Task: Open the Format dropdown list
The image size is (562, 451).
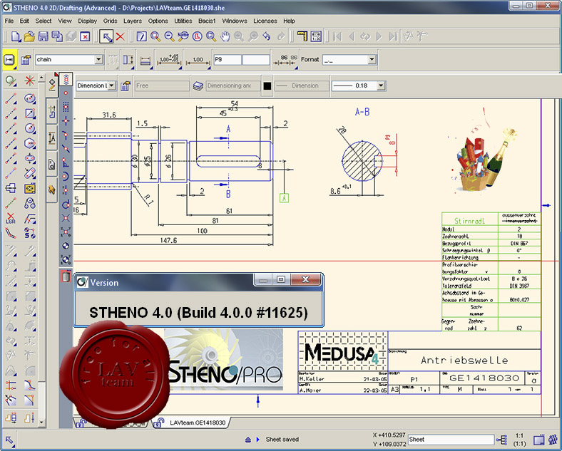Action: [x=372, y=59]
